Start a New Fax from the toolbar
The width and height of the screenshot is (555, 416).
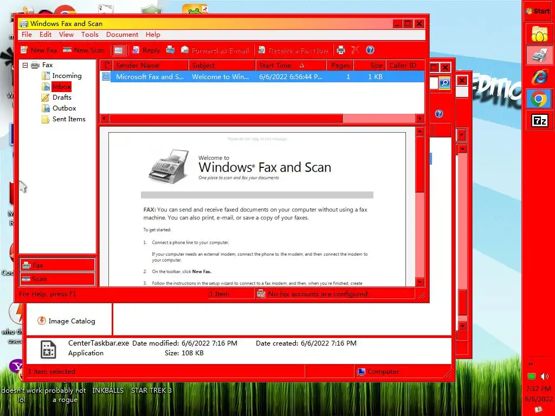39,50
